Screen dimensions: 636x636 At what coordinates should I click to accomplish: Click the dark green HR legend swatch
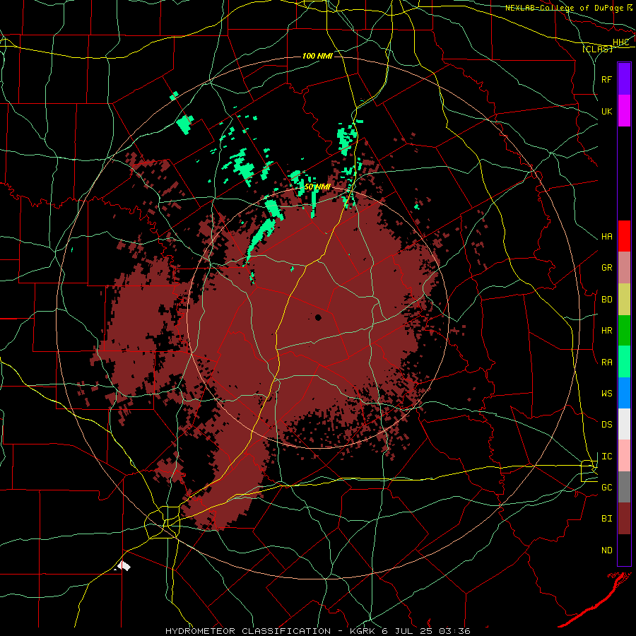pos(624,331)
